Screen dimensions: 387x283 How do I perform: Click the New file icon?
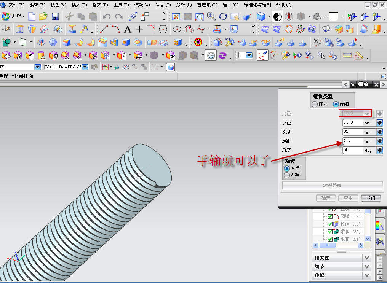click(x=32, y=16)
